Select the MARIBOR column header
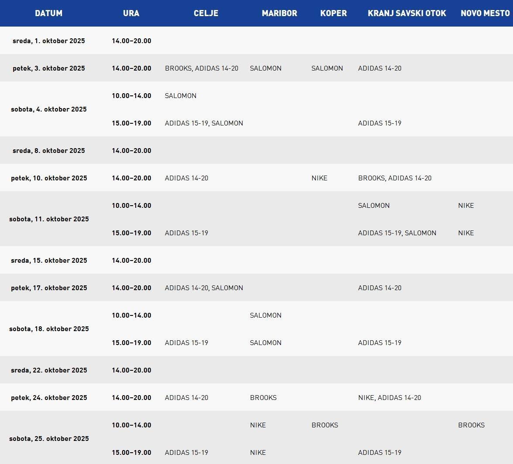Image resolution: width=513 pixels, height=464 pixels. pyautogui.click(x=279, y=13)
